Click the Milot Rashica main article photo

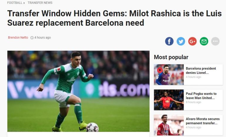click(78, 91)
